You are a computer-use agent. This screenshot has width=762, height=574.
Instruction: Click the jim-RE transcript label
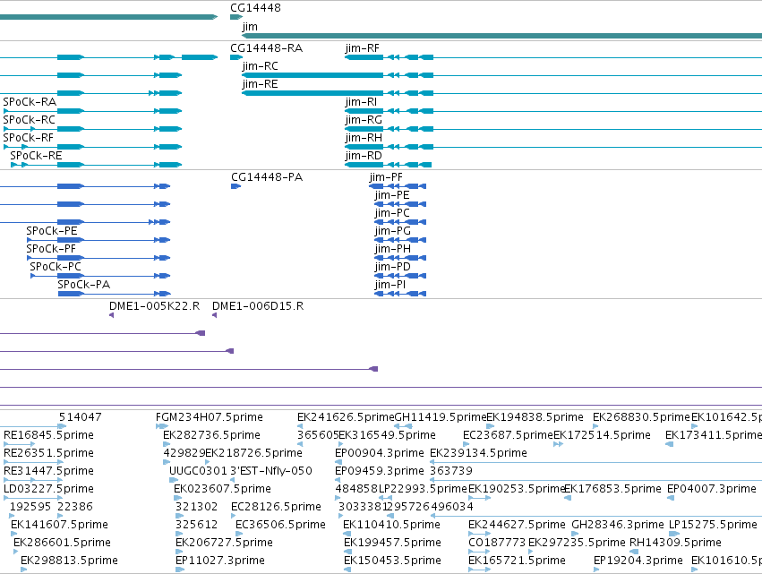(260, 84)
